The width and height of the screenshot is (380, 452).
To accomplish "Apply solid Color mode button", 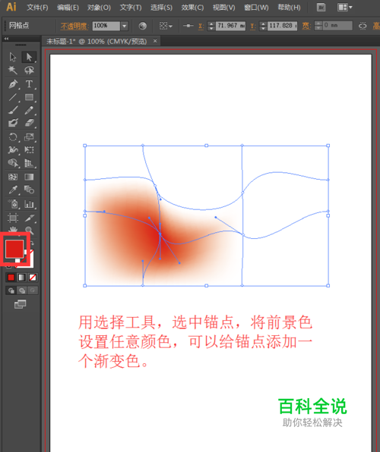I will point(11,278).
